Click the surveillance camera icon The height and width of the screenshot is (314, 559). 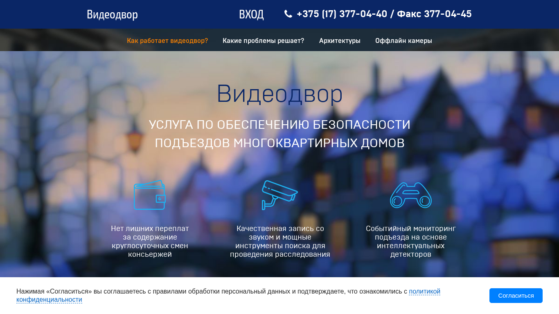tap(280, 195)
